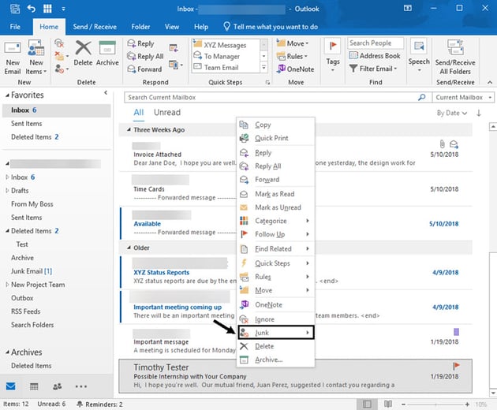Click Reply in the Respond group
This screenshot has width=497, height=410.
(140, 43)
